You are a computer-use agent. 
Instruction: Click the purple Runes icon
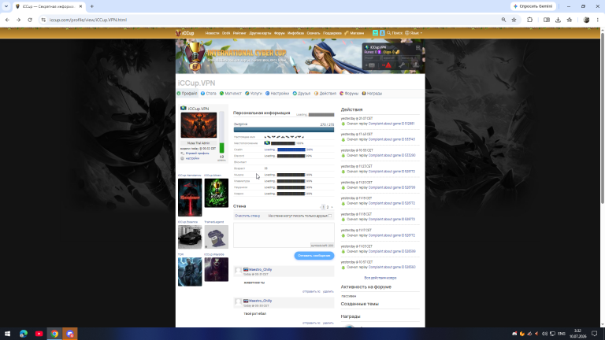click(x=379, y=52)
